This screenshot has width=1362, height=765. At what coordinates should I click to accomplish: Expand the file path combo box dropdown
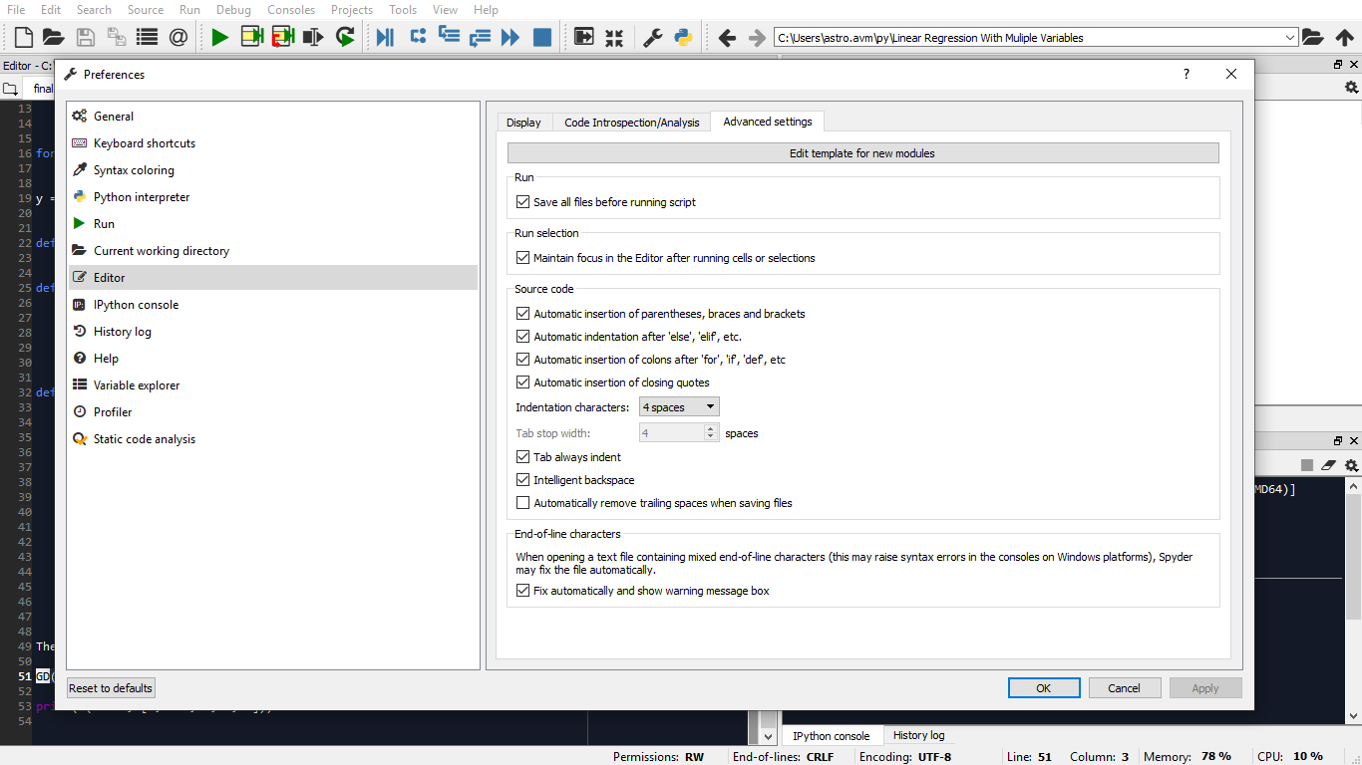[x=1290, y=37]
